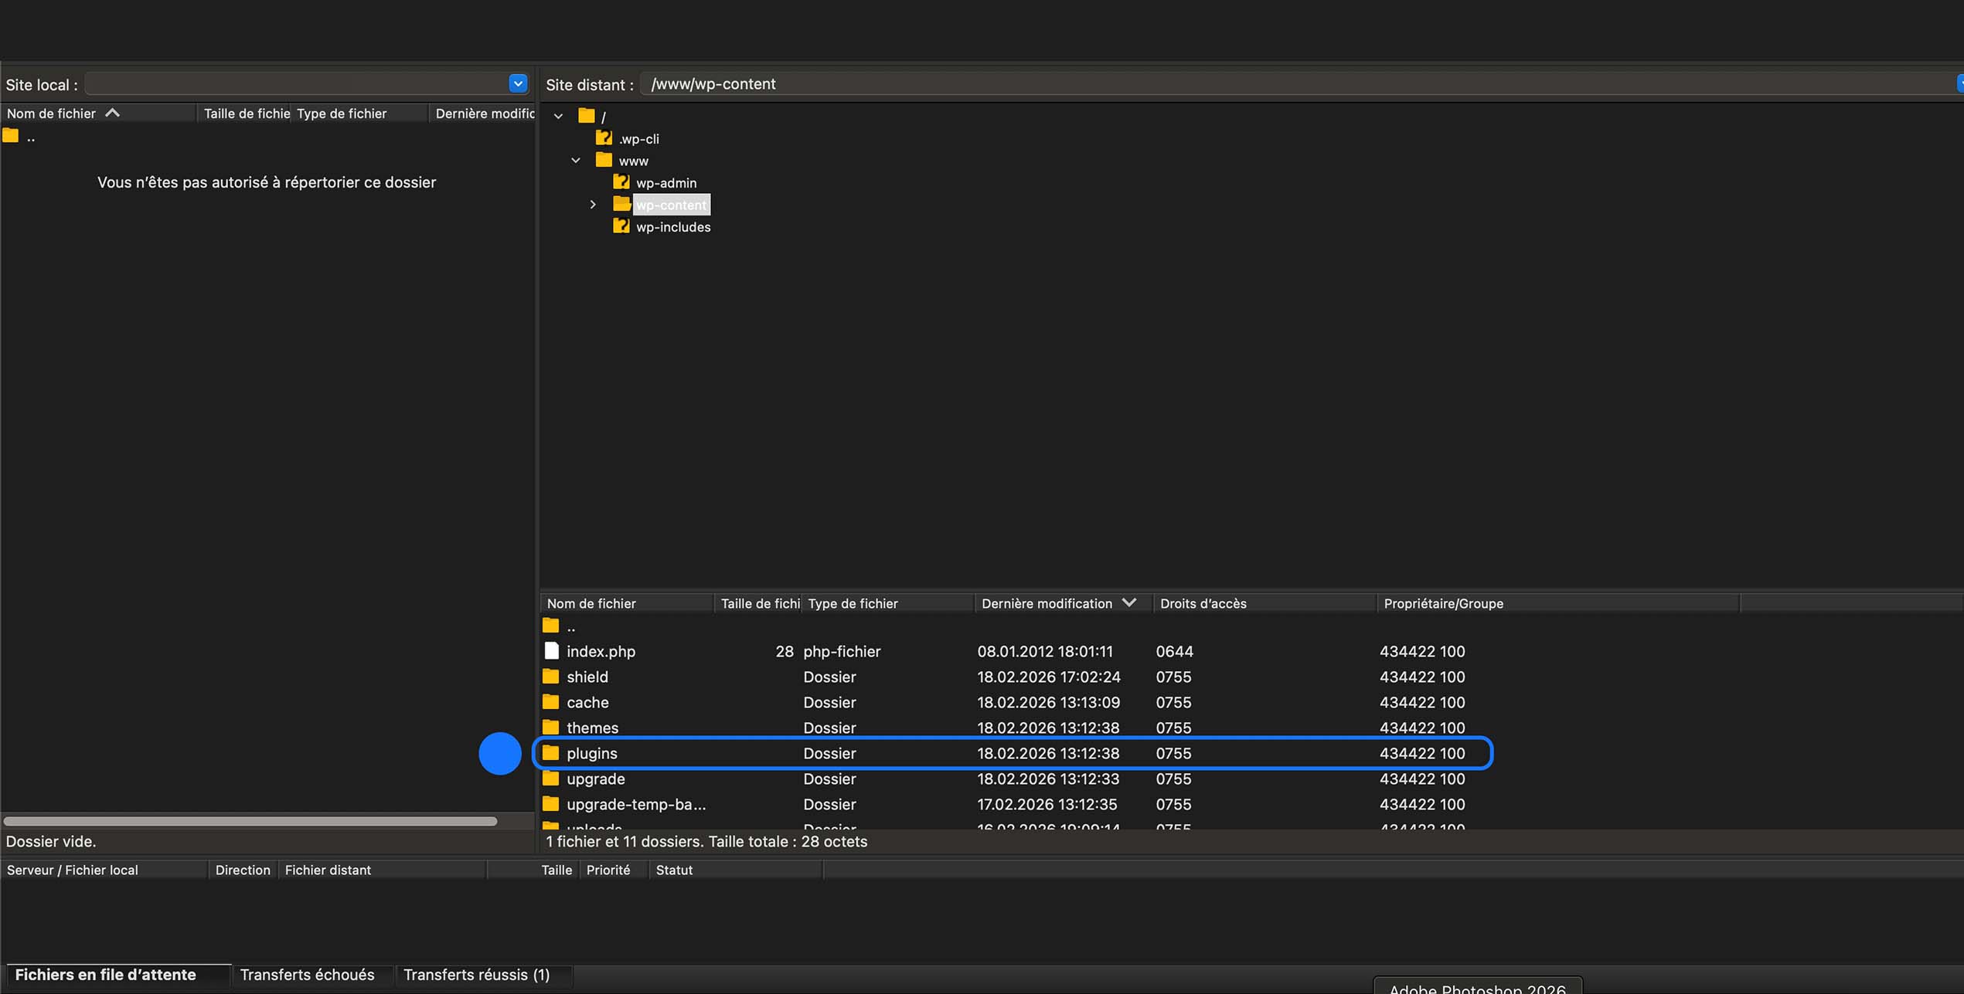Screen dimensions: 1964x994
Task: Go to remote parent directory entry
Action: [570, 626]
